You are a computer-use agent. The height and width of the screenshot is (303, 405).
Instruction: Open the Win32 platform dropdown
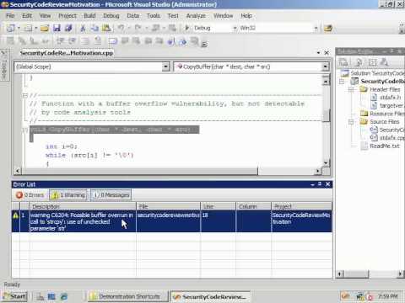click(x=316, y=28)
